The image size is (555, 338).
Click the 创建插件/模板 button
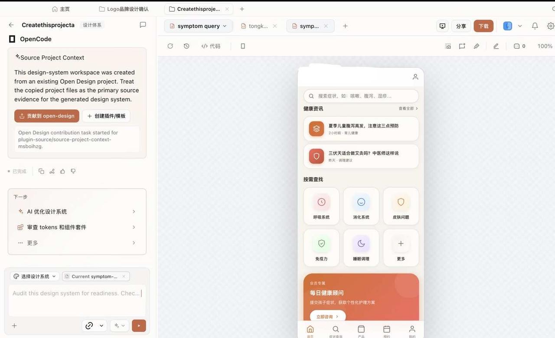106,116
